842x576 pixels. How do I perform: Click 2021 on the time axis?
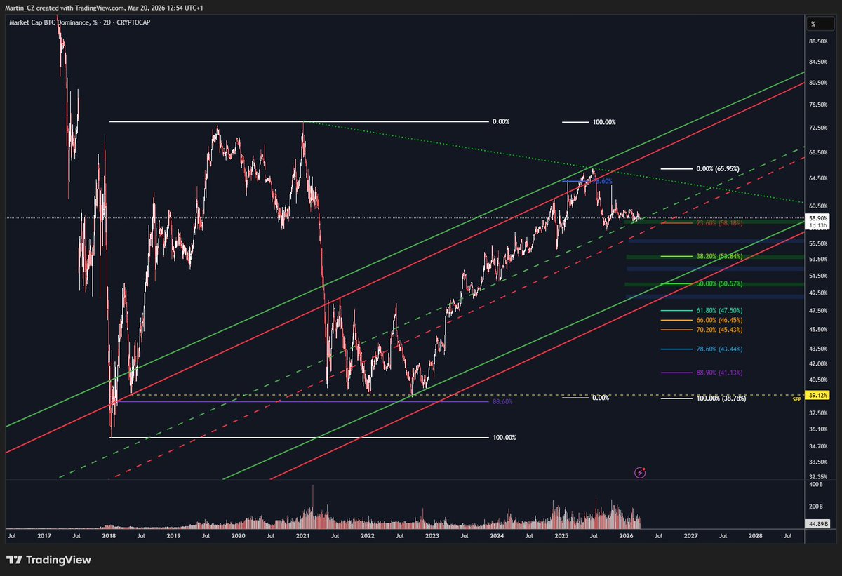(x=302, y=535)
